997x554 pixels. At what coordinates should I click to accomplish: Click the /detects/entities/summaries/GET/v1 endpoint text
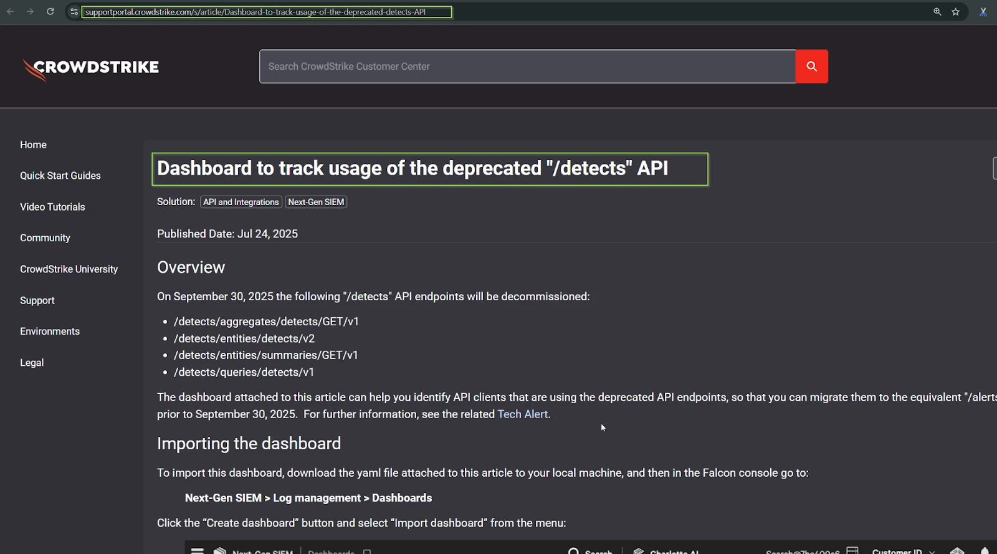(x=266, y=355)
